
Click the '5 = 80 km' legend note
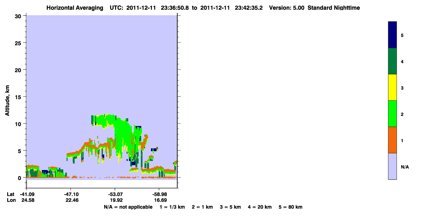coord(291,207)
